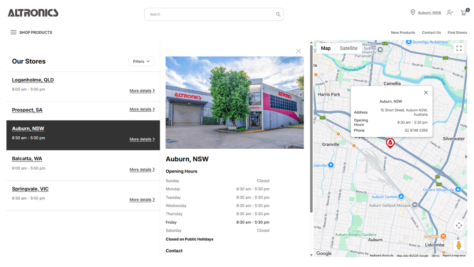Open More details for Prospect, SA

coord(142,109)
